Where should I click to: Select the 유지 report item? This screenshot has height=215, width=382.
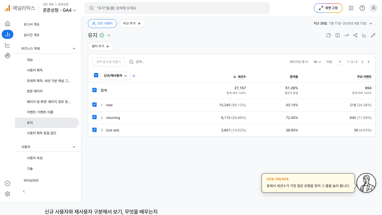(47, 123)
